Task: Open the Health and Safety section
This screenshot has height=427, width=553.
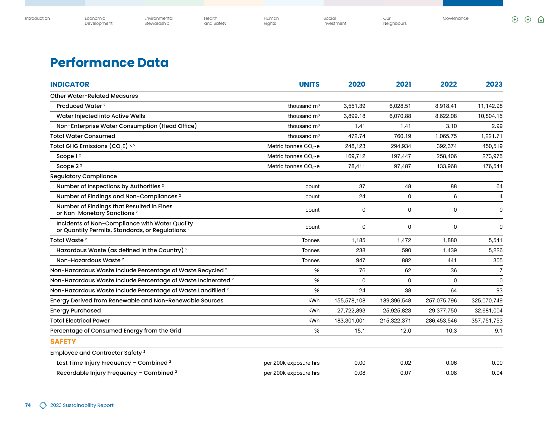Action: coord(215,21)
